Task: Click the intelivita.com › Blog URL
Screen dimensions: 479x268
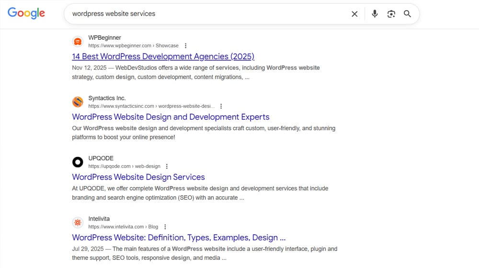Action: (x=123, y=226)
